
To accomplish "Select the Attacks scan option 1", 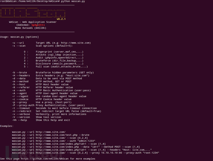I will 54,55.
